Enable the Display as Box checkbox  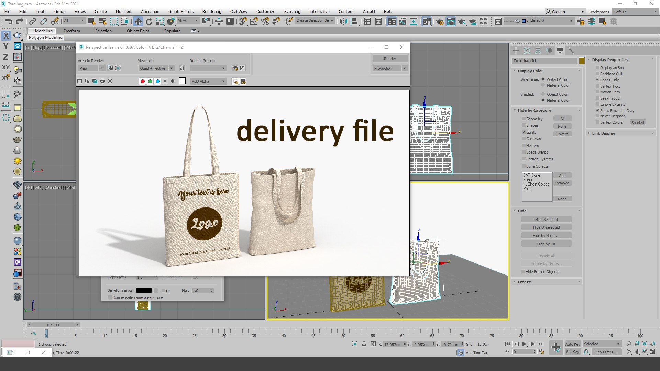[598, 68]
